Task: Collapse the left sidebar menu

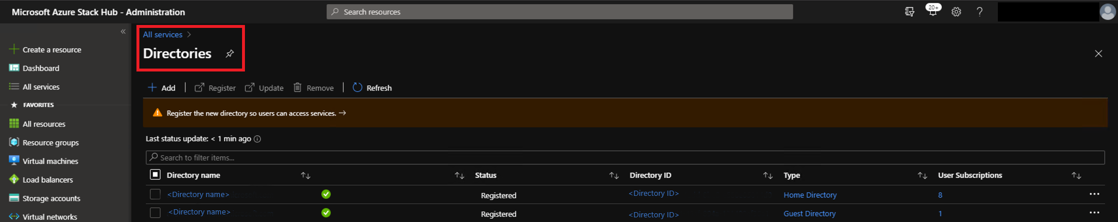Action: [123, 31]
